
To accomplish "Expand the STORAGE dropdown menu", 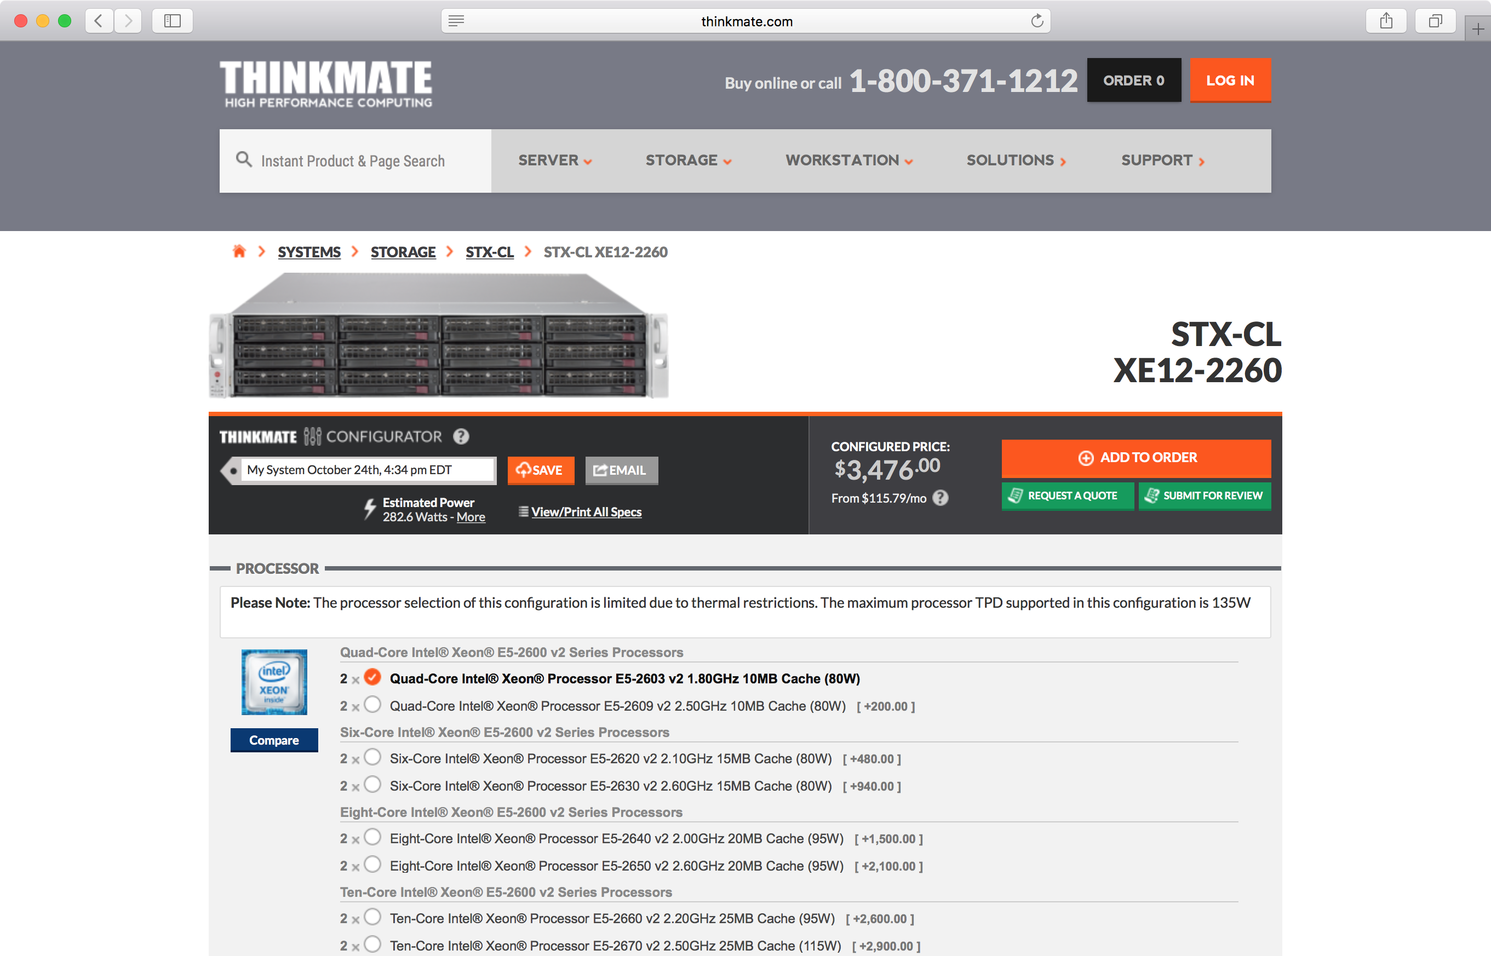I will 688,161.
